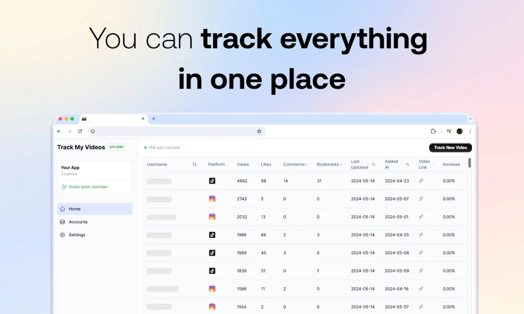Image resolution: width=524 pixels, height=314 pixels.
Task: Click the Invite team member link
Action: pyautogui.click(x=88, y=187)
